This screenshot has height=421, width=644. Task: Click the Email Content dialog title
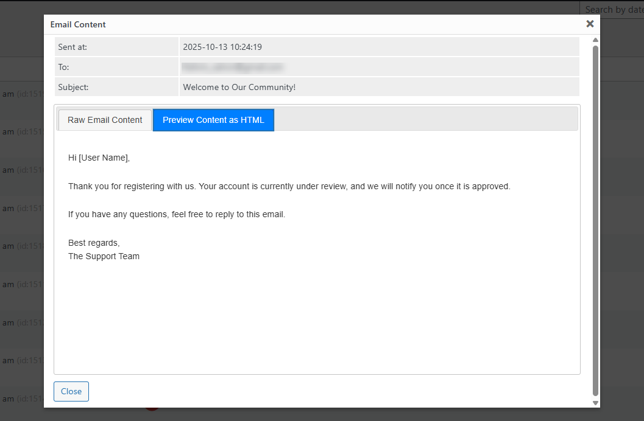(x=78, y=24)
